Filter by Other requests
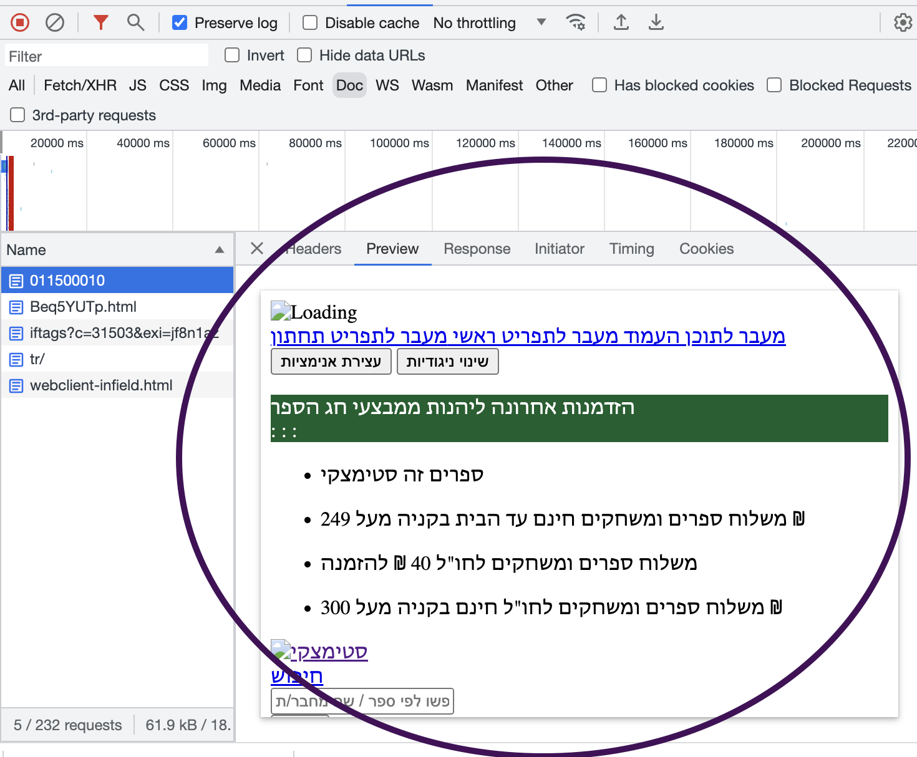 554,85
